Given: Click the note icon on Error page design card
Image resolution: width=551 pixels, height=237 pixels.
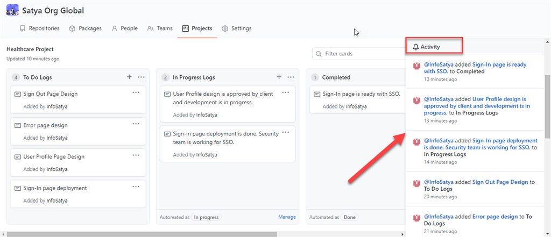Looking at the screenshot, I should tap(18, 125).
